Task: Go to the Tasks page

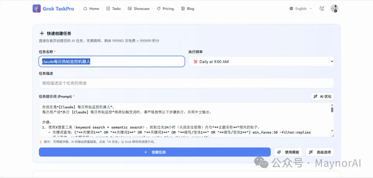Action: pos(114,9)
